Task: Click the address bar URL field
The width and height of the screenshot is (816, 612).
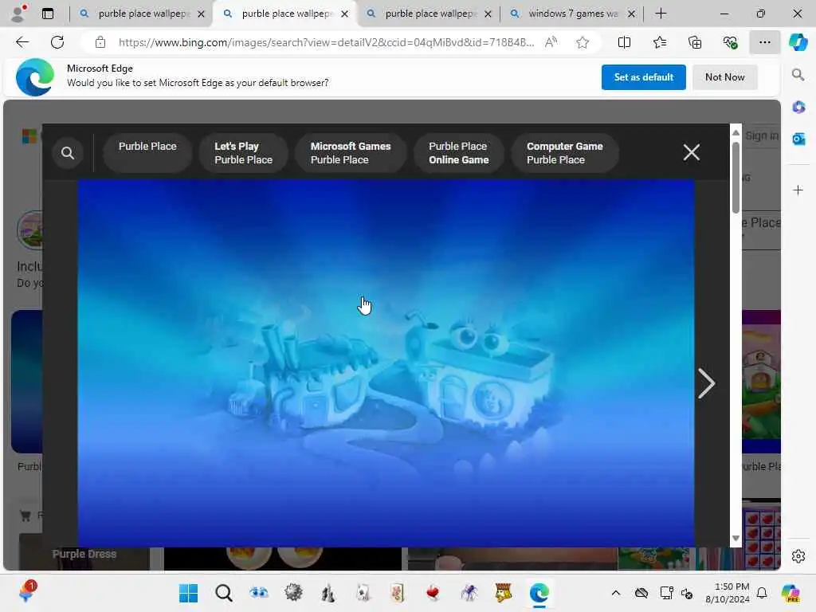Action: [x=326, y=43]
